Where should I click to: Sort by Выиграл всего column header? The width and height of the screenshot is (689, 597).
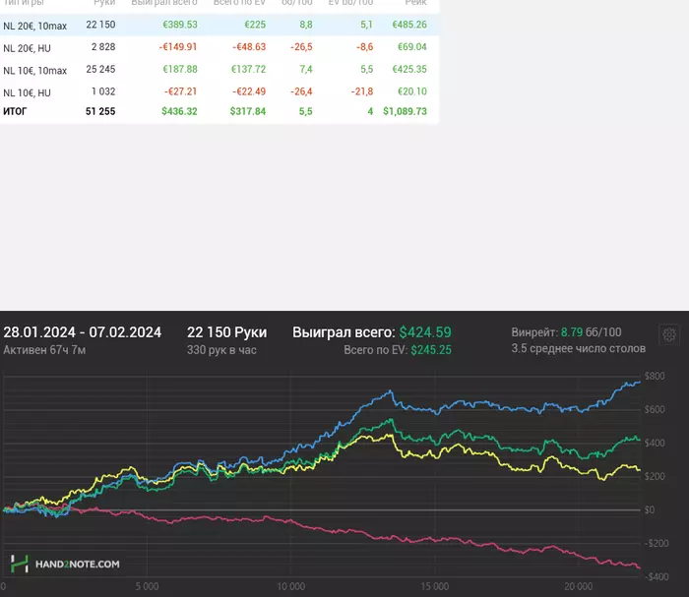(x=163, y=4)
